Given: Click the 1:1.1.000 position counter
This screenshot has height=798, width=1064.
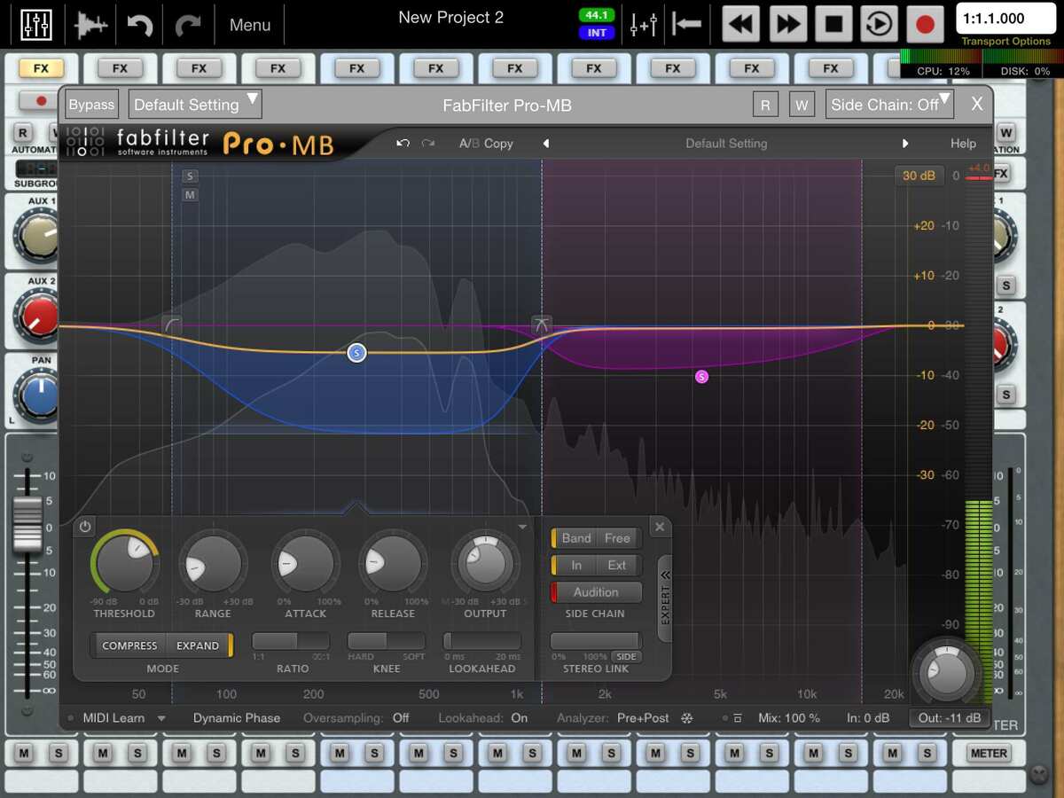Looking at the screenshot, I should click(x=1005, y=19).
